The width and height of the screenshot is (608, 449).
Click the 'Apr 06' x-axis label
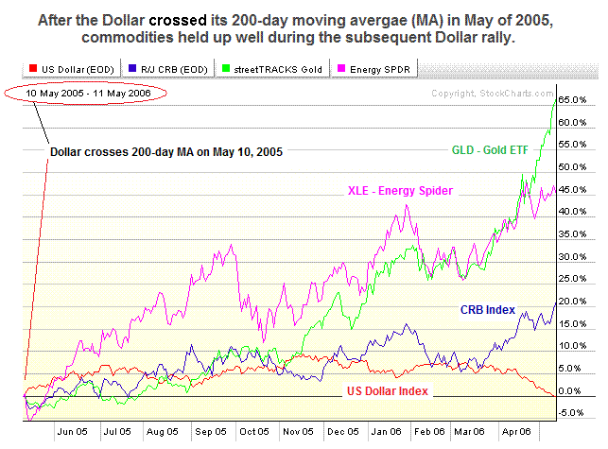(516, 432)
